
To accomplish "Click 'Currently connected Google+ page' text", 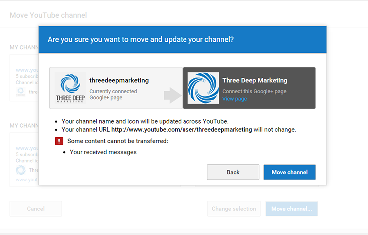I will click(x=113, y=94).
